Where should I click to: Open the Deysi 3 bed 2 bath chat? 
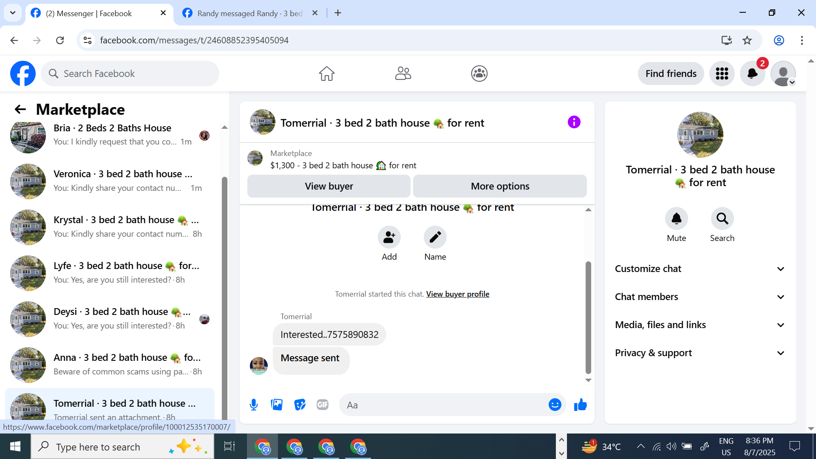pyautogui.click(x=110, y=319)
